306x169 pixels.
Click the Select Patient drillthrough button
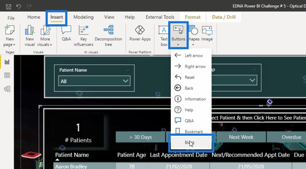[x=259, y=118]
